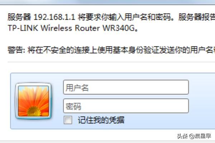Click the horizontal separator line below the warning
215x143 pixels.
click(x=111, y=62)
